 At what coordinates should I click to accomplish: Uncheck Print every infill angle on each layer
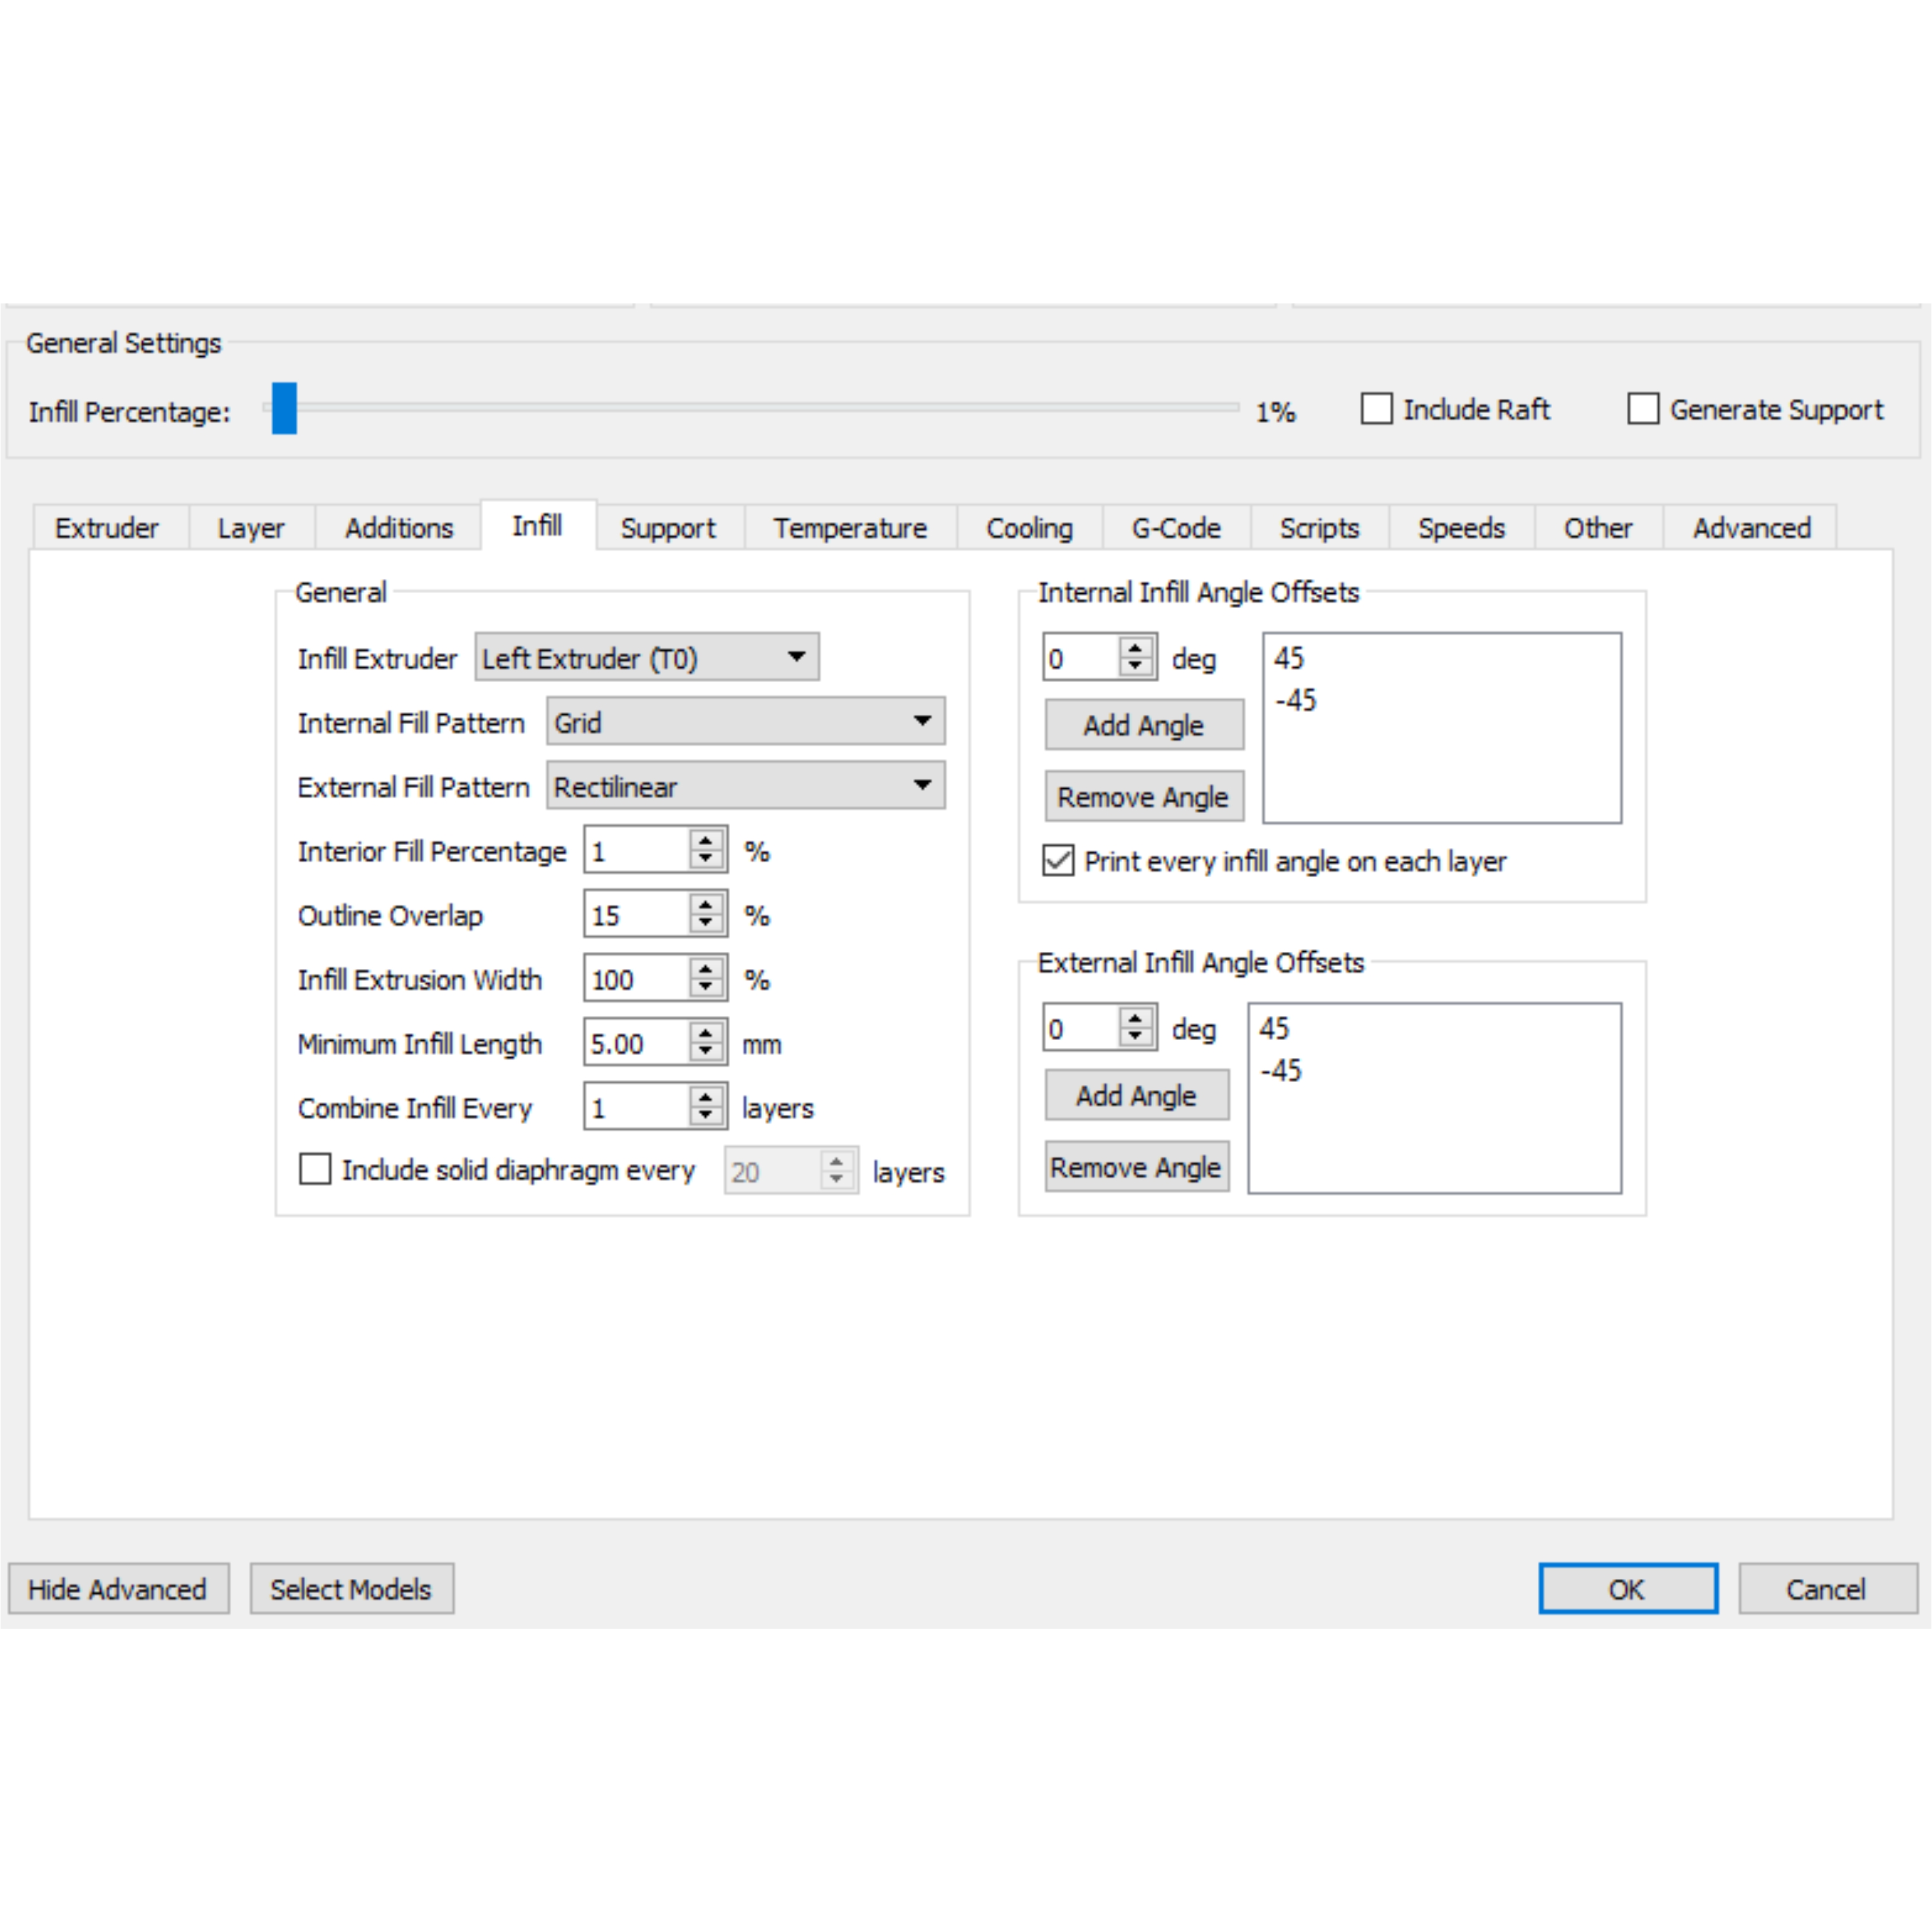tap(1058, 861)
